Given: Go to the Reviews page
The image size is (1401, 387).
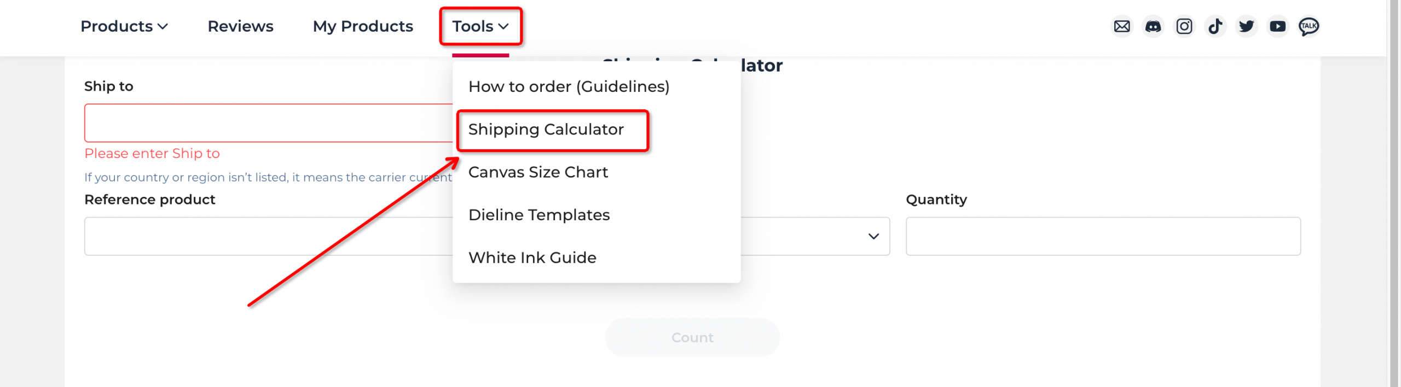Looking at the screenshot, I should click(240, 26).
